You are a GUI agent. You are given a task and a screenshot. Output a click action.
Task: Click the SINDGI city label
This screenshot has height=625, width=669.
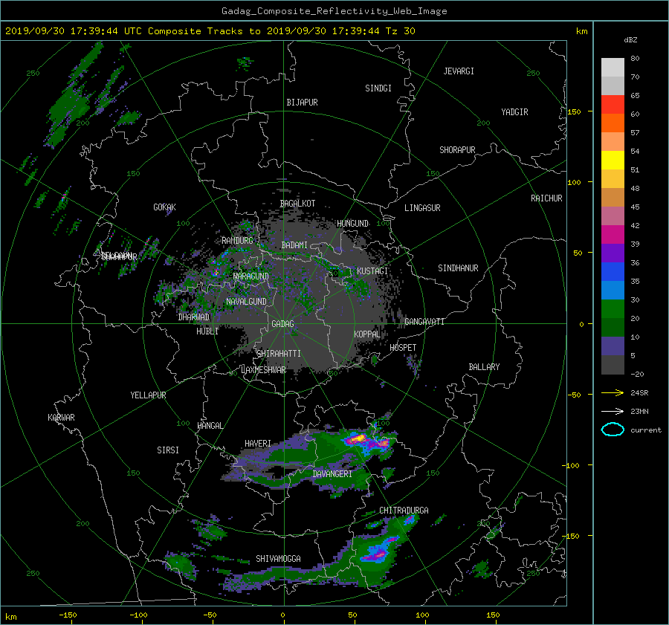point(378,88)
